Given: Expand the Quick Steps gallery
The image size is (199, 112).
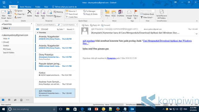Looking at the screenshot, I should point(102,17).
